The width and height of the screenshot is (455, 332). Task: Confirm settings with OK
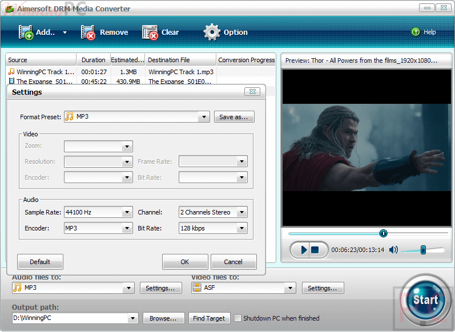(x=185, y=262)
